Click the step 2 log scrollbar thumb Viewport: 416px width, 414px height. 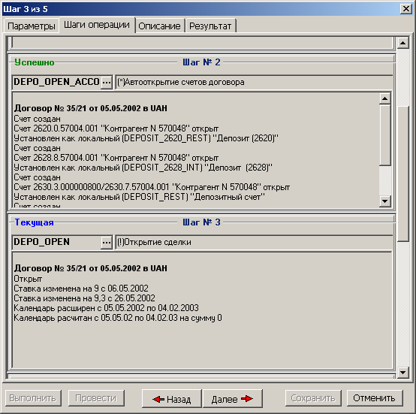[x=384, y=135]
